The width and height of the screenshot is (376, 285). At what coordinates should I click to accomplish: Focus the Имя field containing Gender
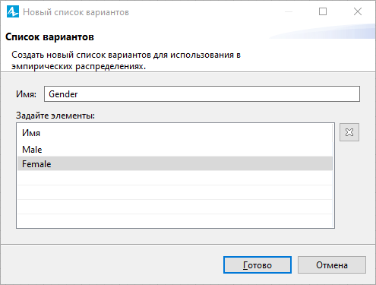click(x=202, y=94)
